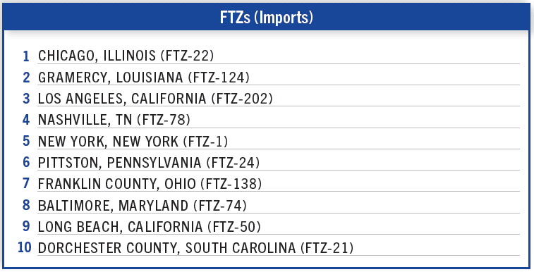Select rank number 2 beside Gramercy
The width and height of the screenshot is (534, 272).
pyautogui.click(x=26, y=78)
